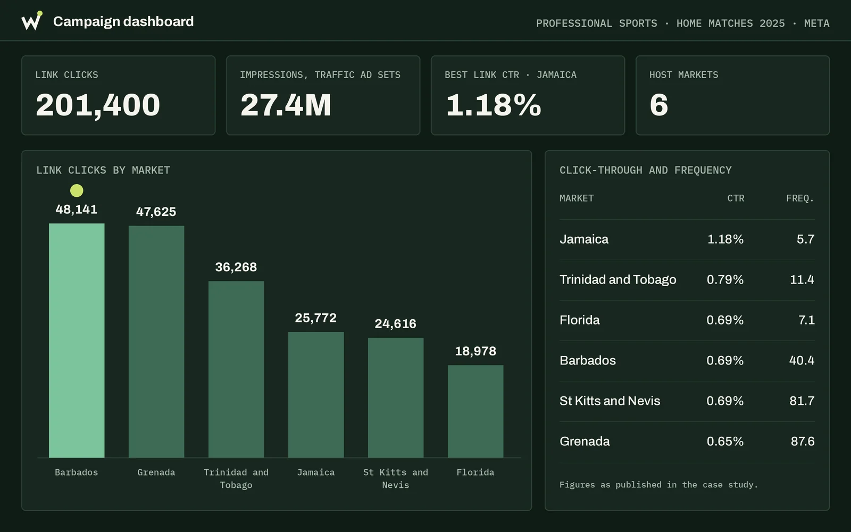
Task: Click the CTR column header
Action: coord(736,198)
